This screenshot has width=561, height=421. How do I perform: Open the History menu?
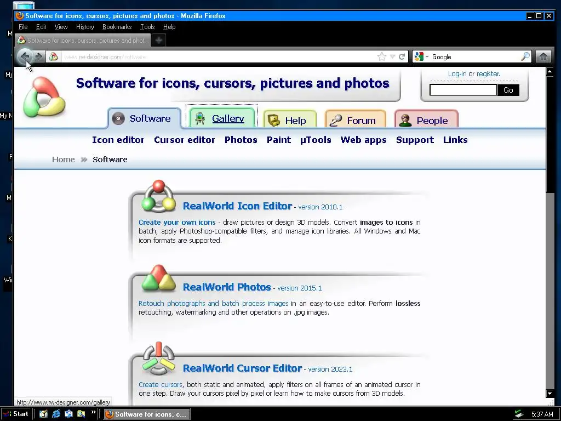tap(85, 27)
